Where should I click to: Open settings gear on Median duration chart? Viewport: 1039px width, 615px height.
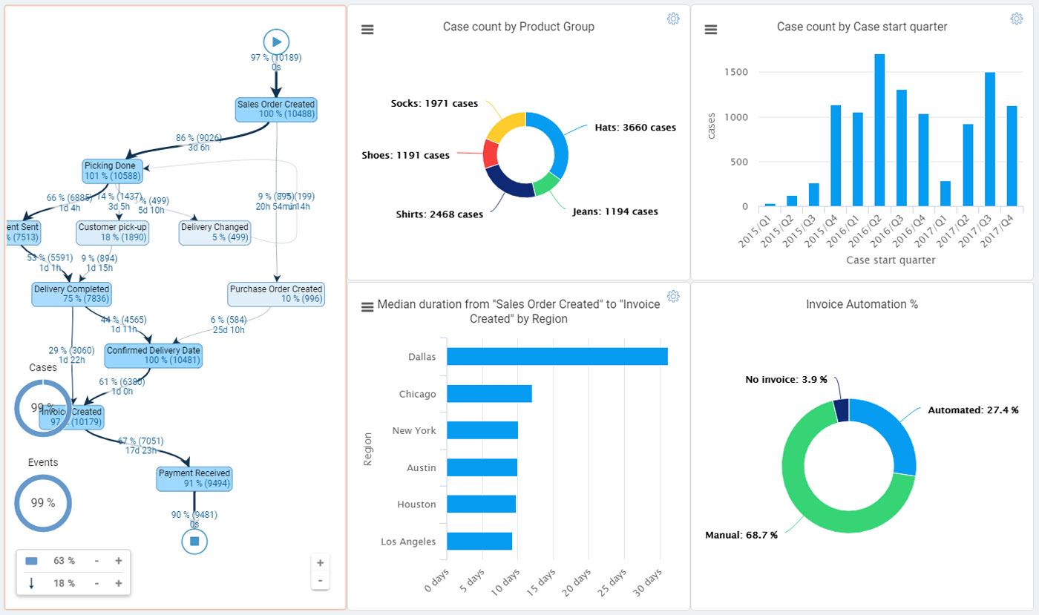[674, 296]
